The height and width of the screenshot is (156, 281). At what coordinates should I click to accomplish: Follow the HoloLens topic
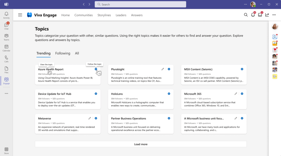[169, 94]
